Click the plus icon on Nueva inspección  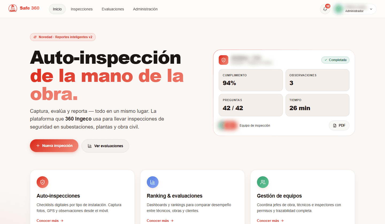[x=38, y=146]
